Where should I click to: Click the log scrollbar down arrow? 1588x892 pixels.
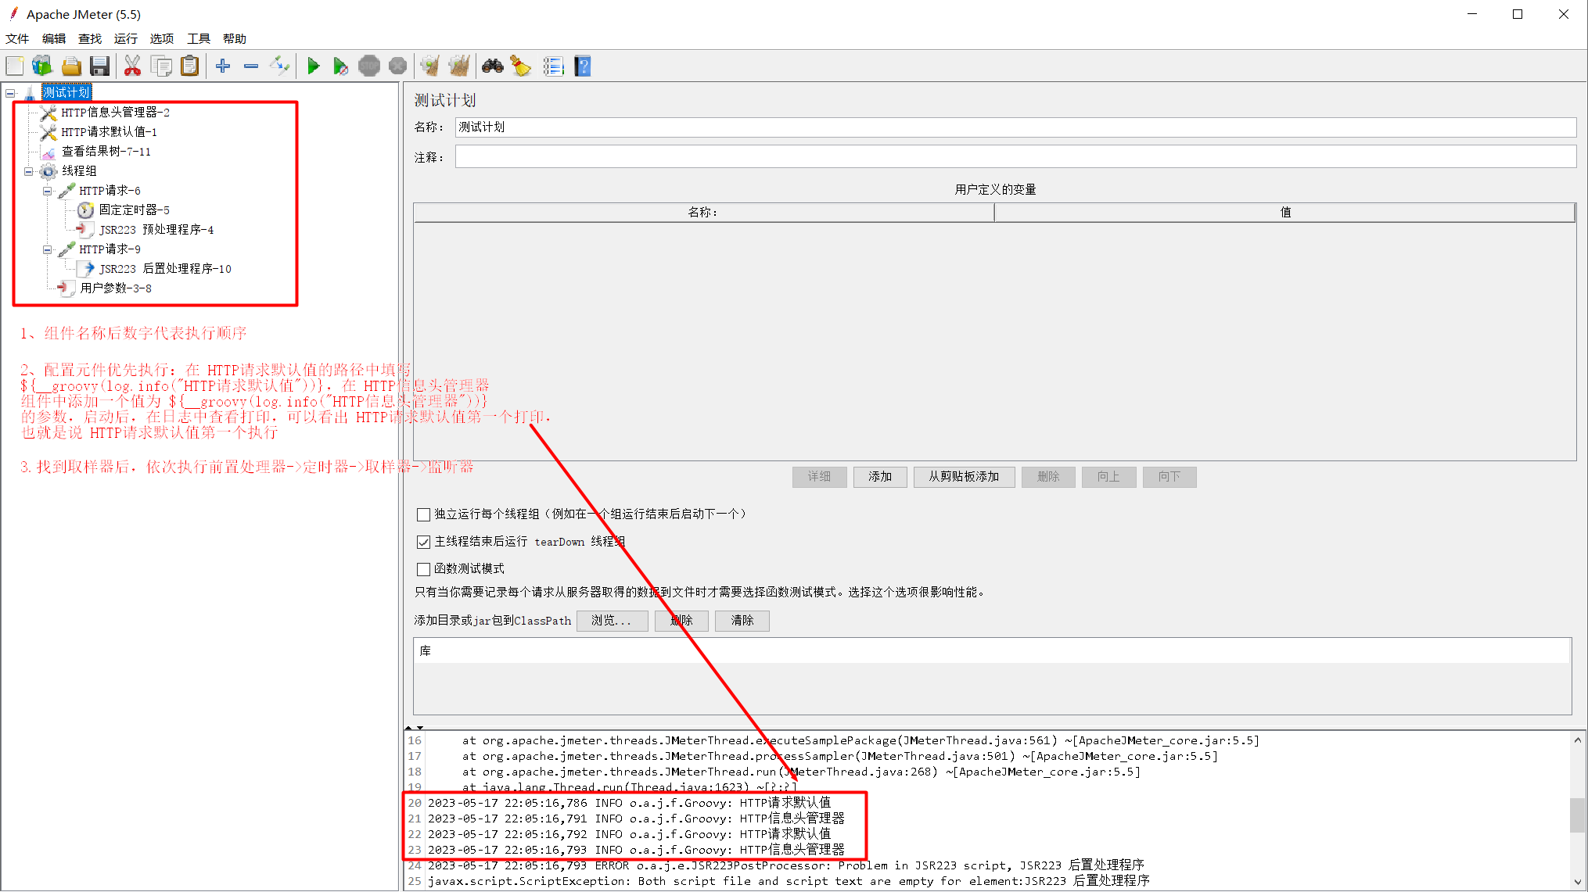tap(1577, 882)
